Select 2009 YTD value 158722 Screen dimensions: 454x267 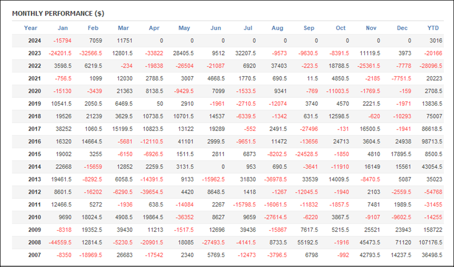(x=433, y=230)
